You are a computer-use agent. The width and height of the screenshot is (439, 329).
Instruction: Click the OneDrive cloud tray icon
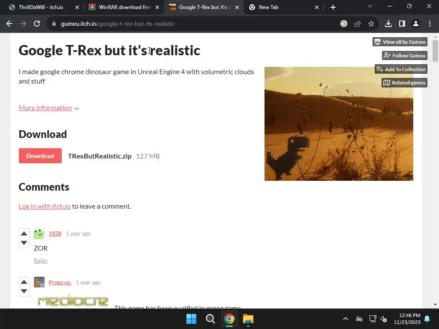pos(359,319)
